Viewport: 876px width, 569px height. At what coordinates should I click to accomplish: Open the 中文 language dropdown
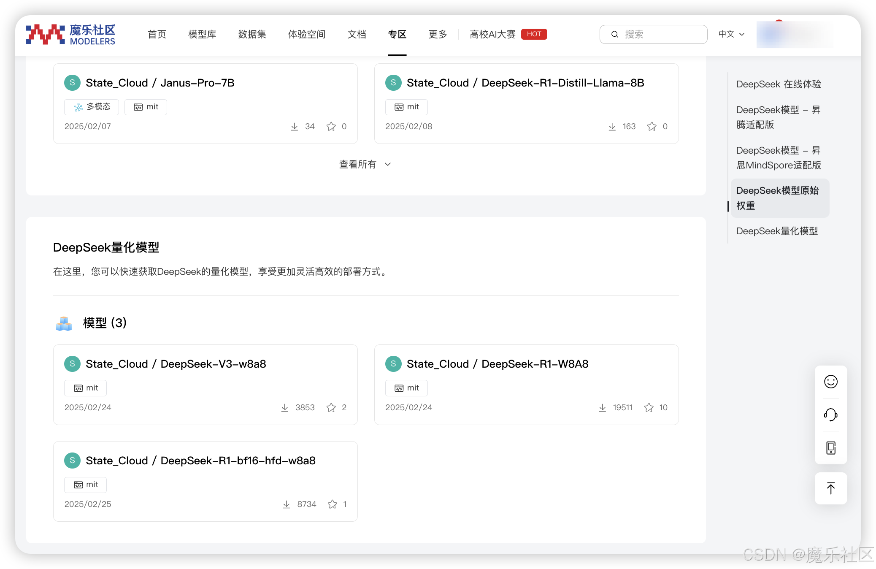(731, 34)
